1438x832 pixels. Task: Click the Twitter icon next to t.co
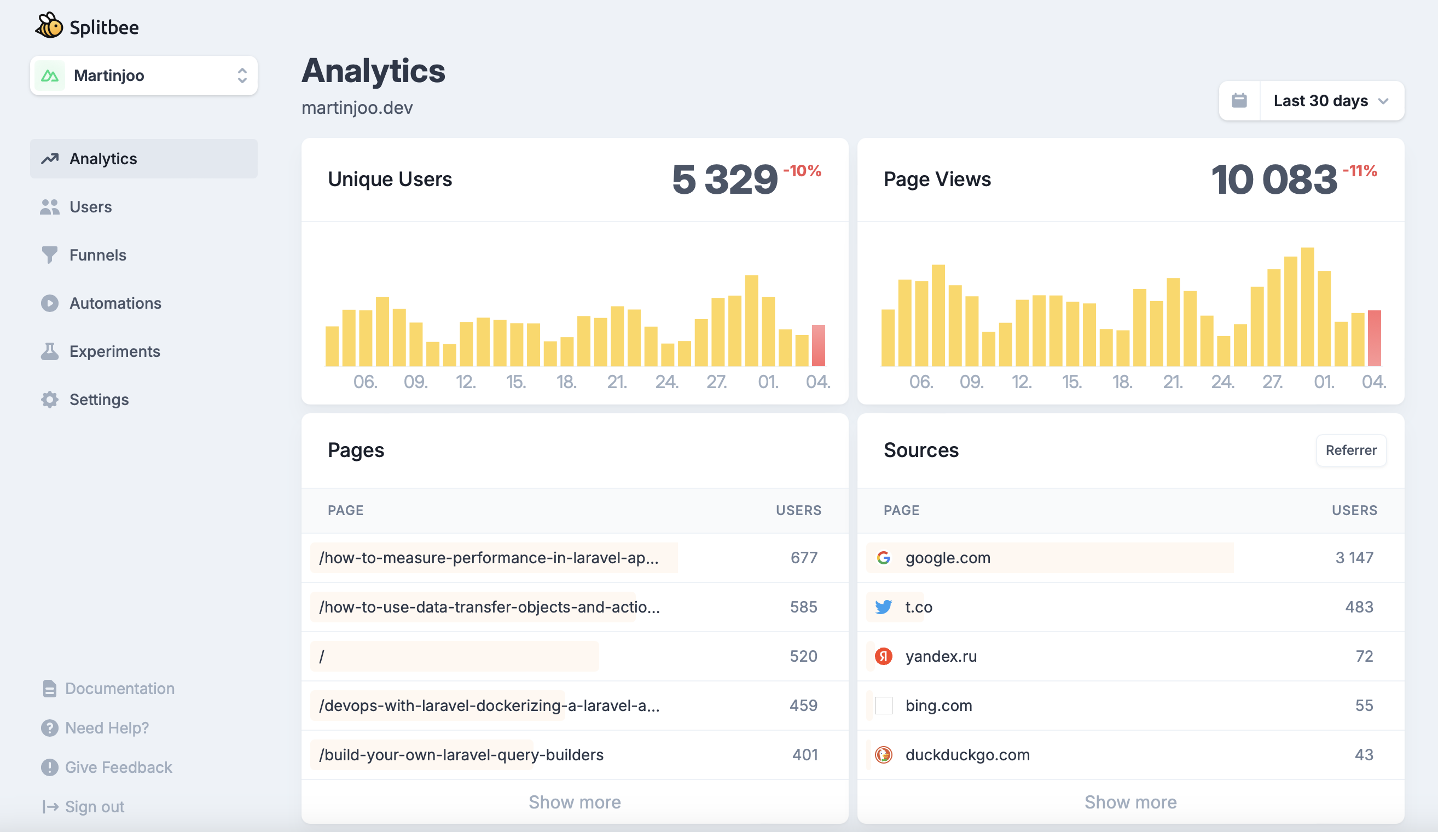pos(883,607)
